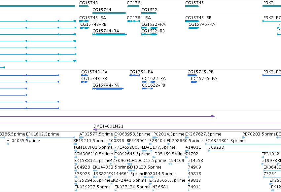Screen dimensions: 281x192
Task: Select protein CG1622-PA
Action: coord(149,82)
